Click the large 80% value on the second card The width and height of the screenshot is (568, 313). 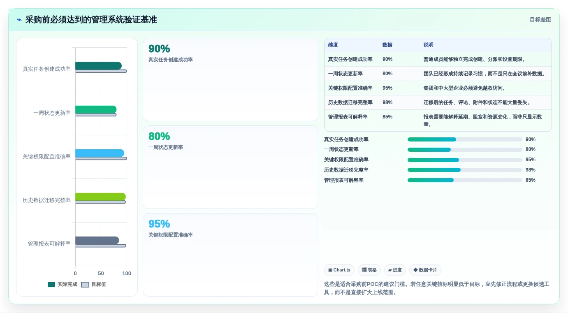coord(159,136)
